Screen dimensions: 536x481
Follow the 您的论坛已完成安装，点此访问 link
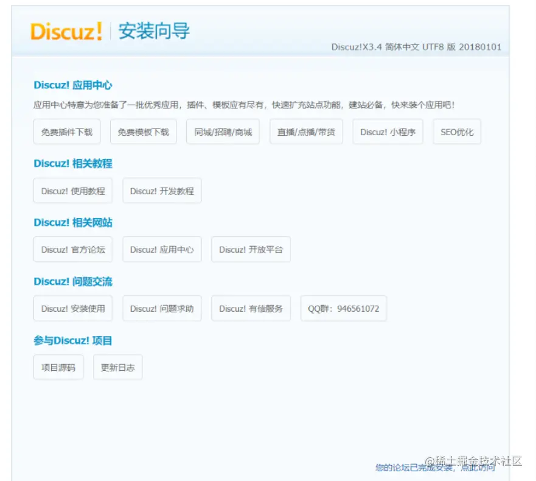[x=435, y=468]
